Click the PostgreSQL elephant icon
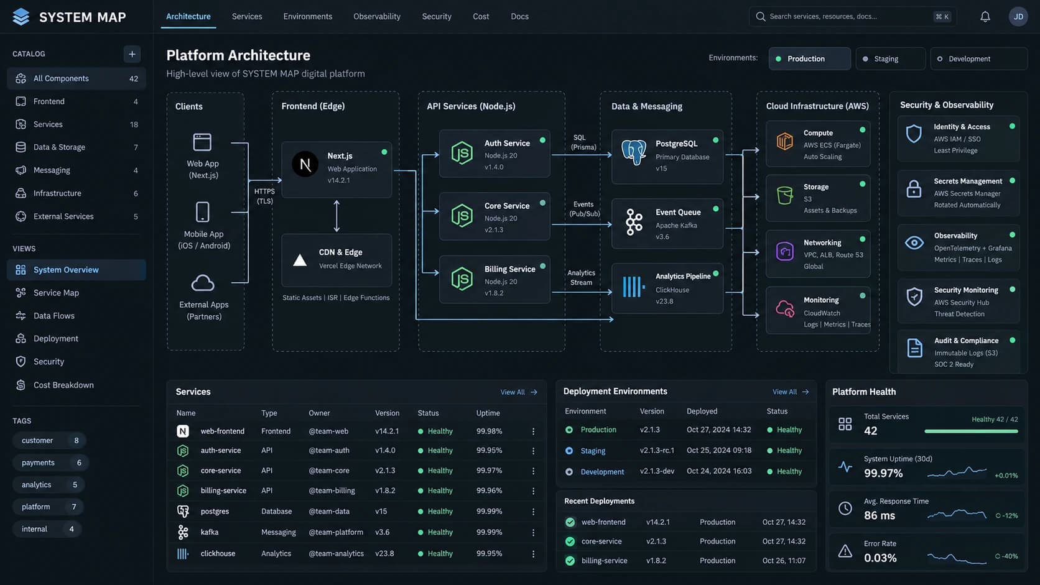This screenshot has height=585, width=1040. coord(634,152)
